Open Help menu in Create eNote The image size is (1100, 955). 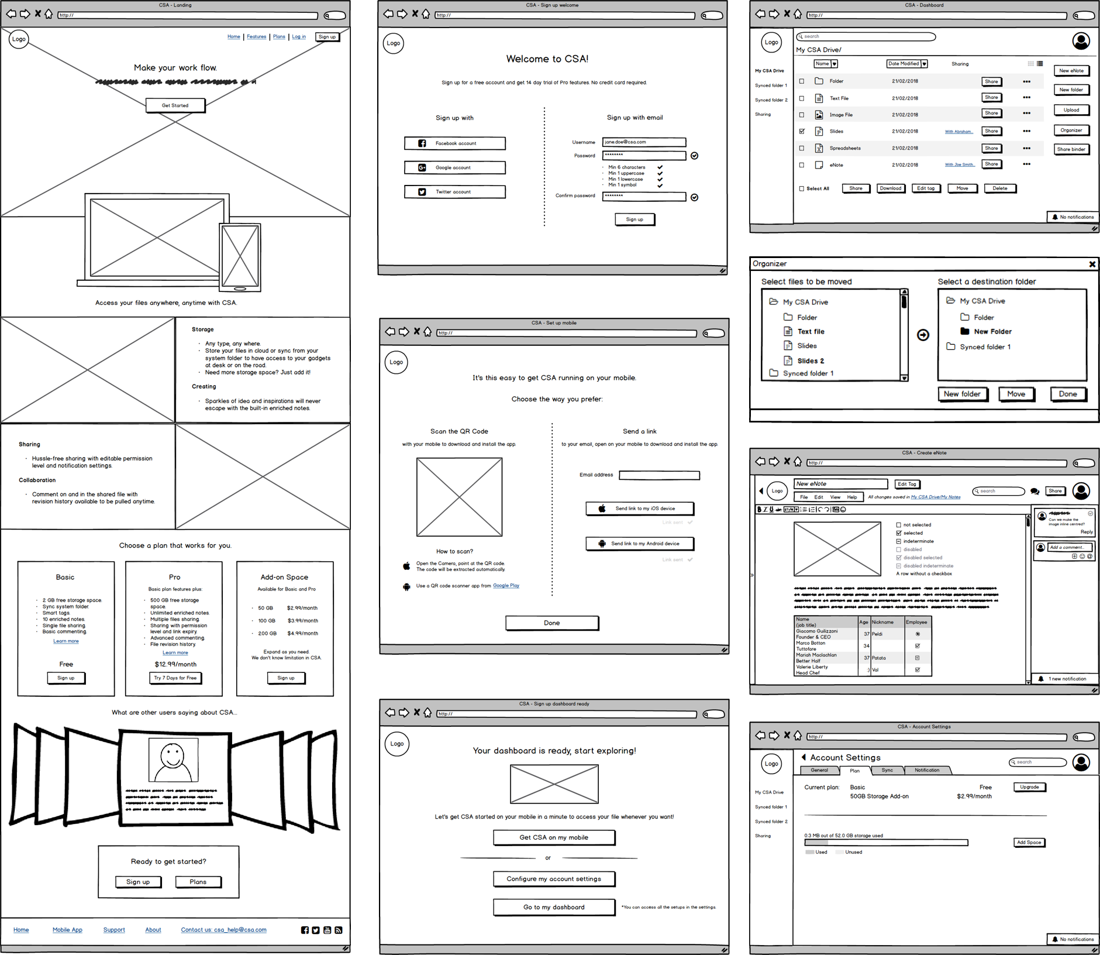(852, 497)
